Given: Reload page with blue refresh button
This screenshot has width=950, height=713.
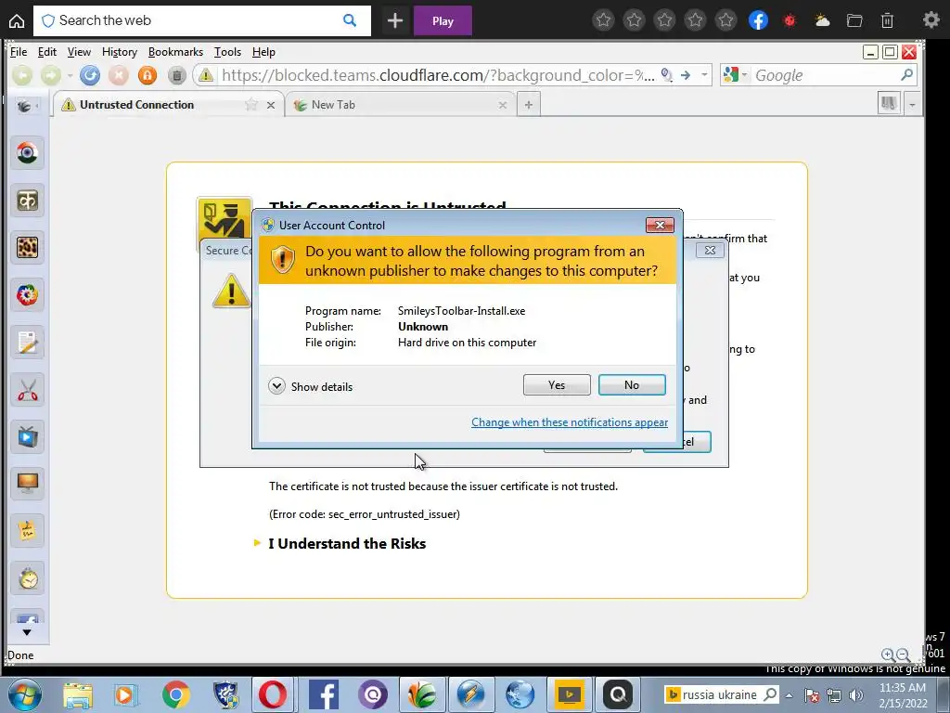Looking at the screenshot, I should [90, 75].
